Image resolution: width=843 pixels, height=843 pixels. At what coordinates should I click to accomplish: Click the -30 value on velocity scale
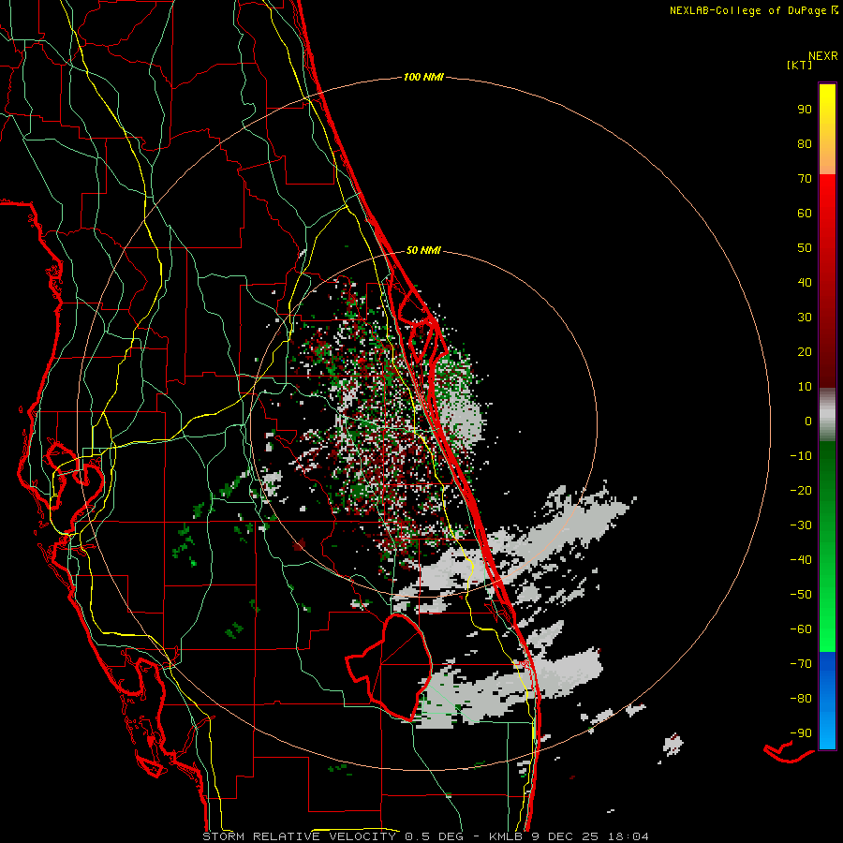pyautogui.click(x=801, y=525)
